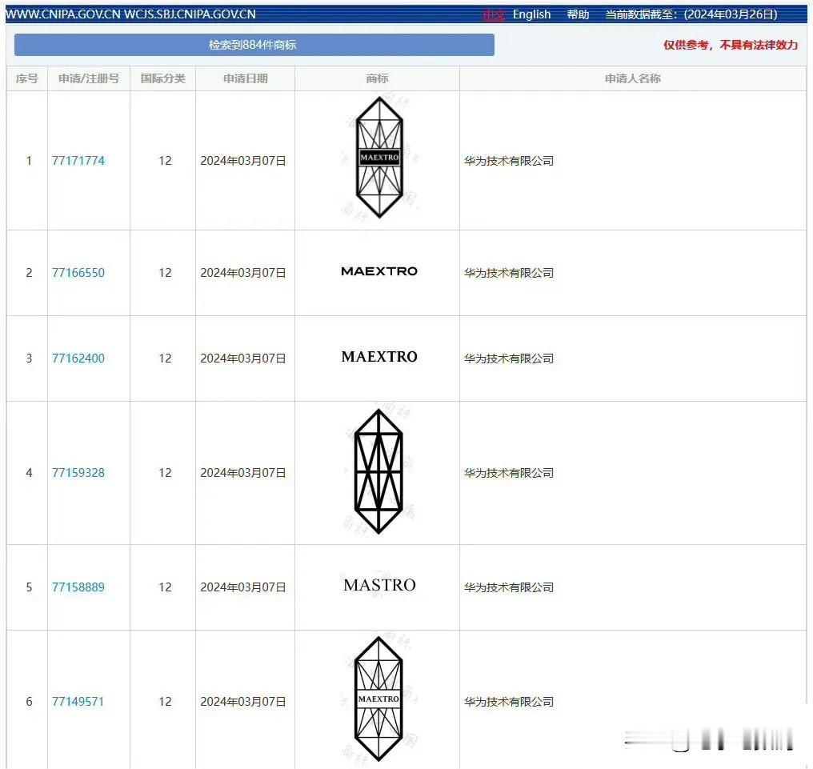
Task: Open application number 77149571
Action: [78, 702]
